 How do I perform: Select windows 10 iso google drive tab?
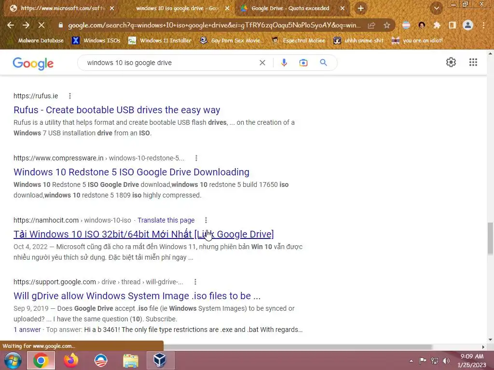pyautogui.click(x=178, y=8)
